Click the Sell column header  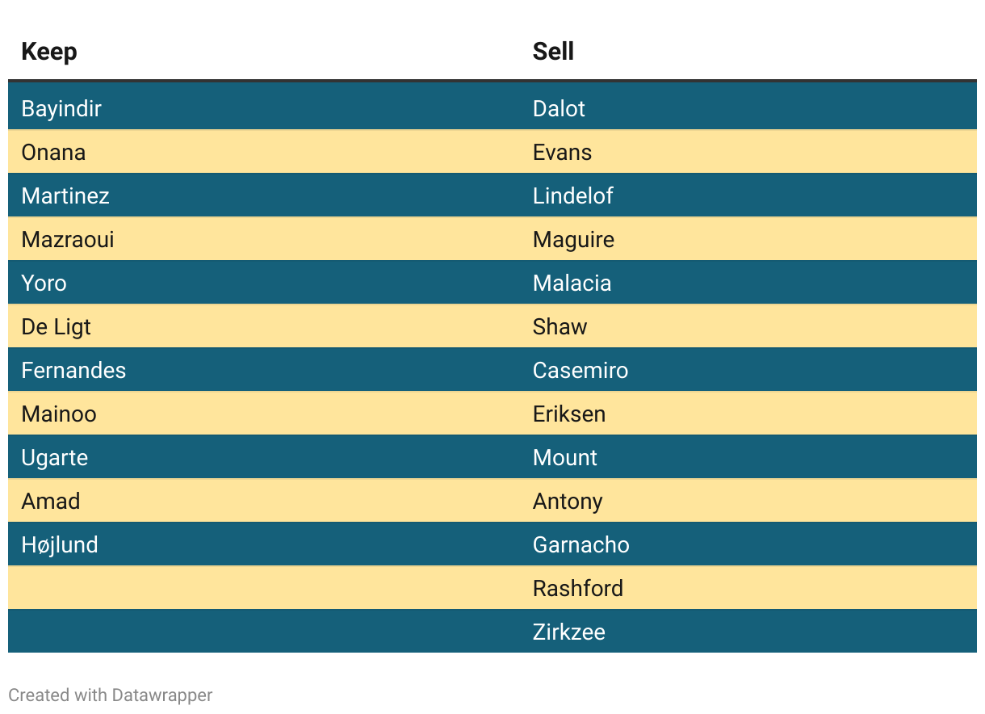pos(553,52)
